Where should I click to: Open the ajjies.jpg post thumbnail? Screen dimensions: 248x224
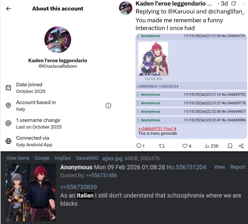pyautogui.click(x=31, y=192)
